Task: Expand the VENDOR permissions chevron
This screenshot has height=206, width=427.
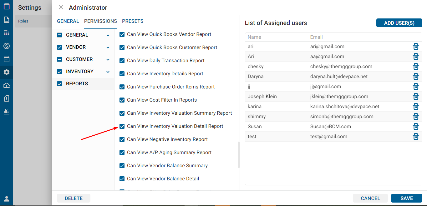Action: coord(108,48)
